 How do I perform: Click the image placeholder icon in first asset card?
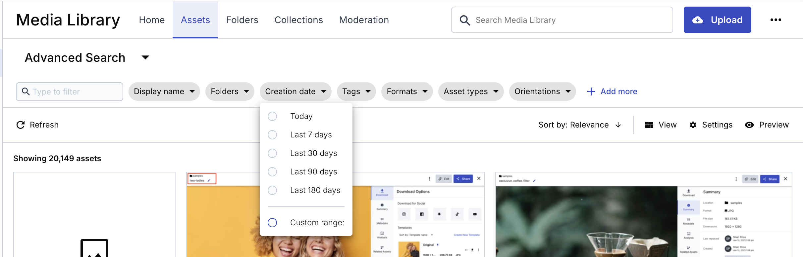(x=94, y=248)
